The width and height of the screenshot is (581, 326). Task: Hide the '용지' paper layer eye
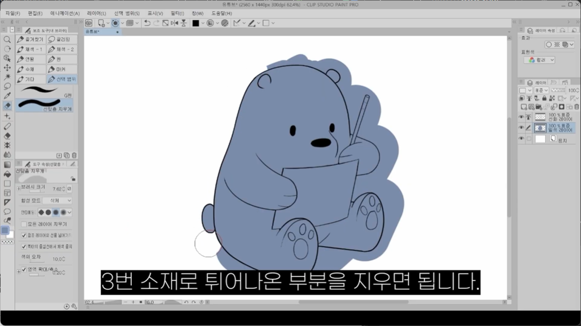click(521, 138)
